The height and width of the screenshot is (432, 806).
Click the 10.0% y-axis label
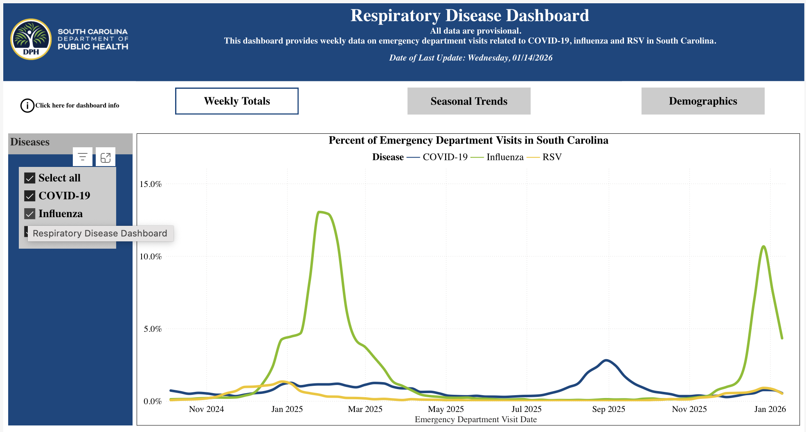coord(151,256)
